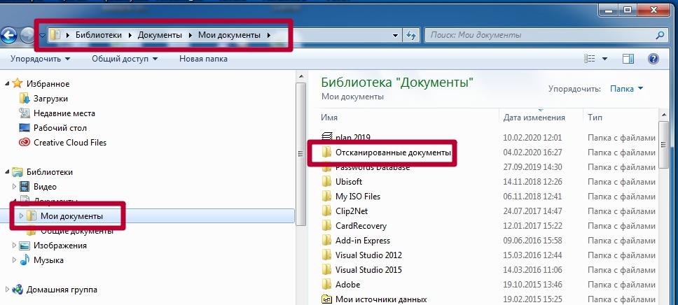The height and width of the screenshot is (305, 678).
Task: Create a folder with Новая папка
Action: tap(203, 58)
